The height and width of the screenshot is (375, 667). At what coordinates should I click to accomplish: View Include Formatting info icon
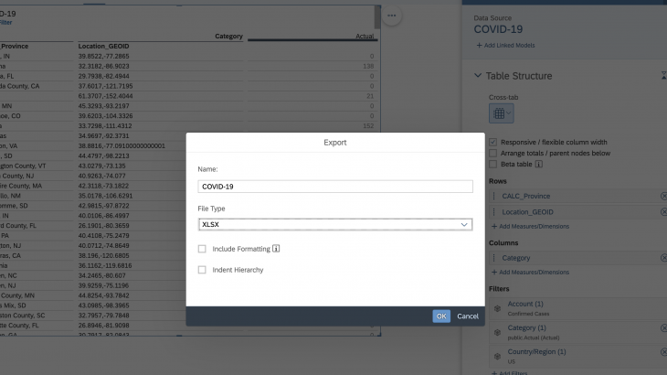(x=276, y=249)
